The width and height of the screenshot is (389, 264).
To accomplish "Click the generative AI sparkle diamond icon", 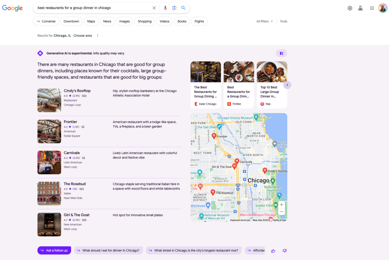I will [x=40, y=53].
